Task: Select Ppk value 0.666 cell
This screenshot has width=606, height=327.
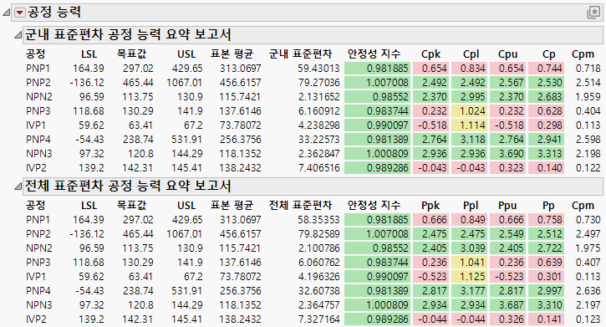Action: pyautogui.click(x=431, y=220)
